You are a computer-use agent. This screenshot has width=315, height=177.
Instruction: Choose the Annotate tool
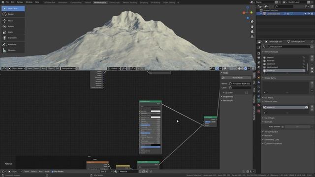13,44
